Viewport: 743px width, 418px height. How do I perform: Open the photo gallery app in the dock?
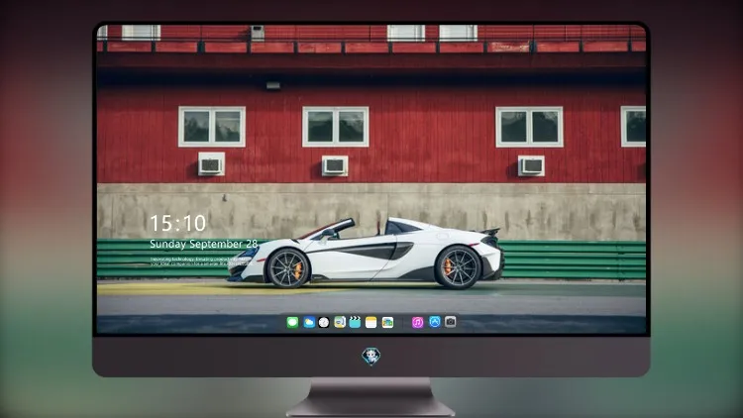pyautogui.click(x=387, y=323)
